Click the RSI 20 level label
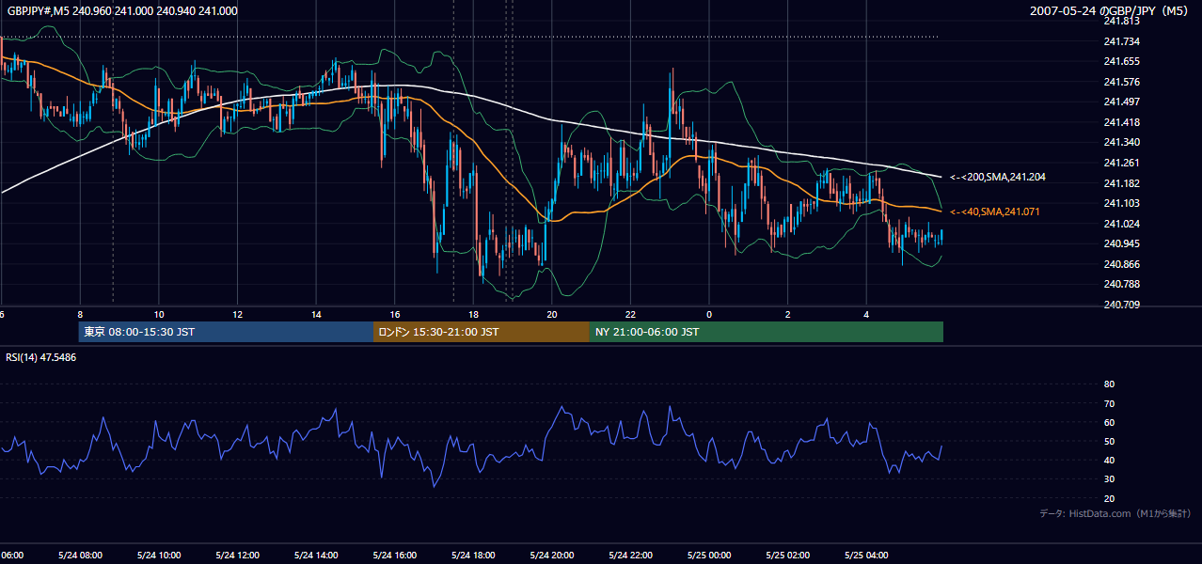1202x564 pixels. pos(1109,498)
